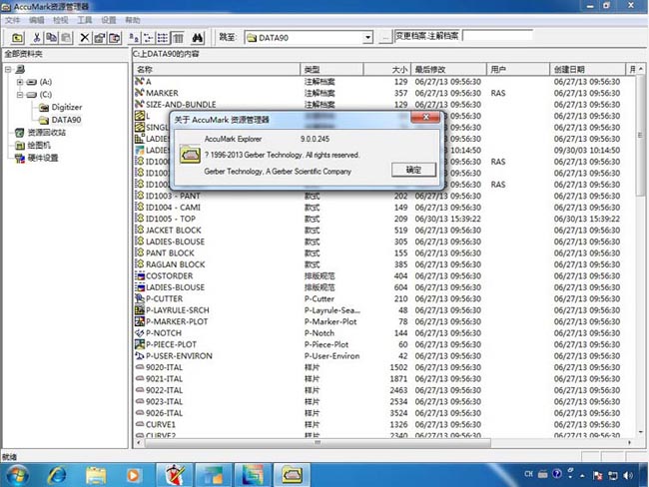Open the 工具 menu
This screenshot has height=487, width=649.
[85, 20]
